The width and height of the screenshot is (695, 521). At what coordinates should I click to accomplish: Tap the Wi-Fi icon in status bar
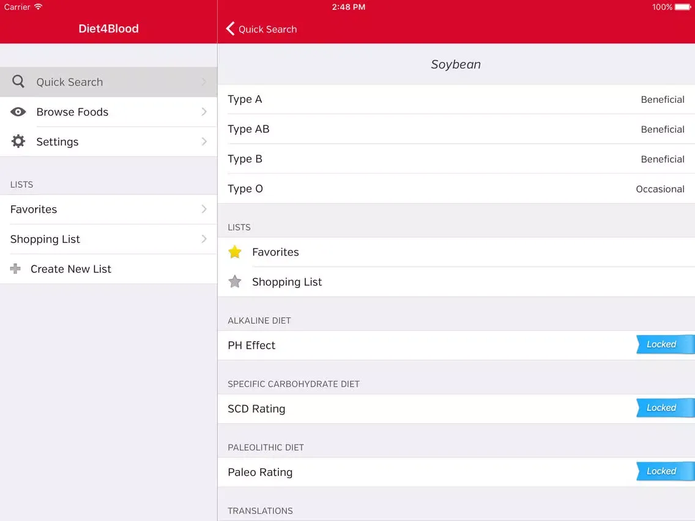click(38, 7)
